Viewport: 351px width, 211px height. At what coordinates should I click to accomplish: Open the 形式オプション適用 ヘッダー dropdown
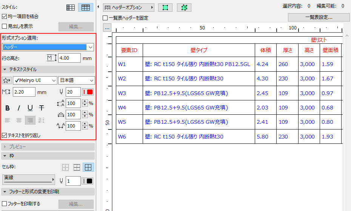pyautogui.click(x=48, y=47)
